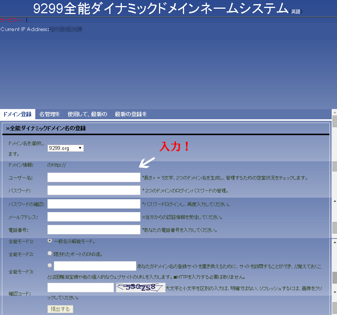This screenshot has height=315, width=337.
Task: Click the パスワードの確認 input field
Action: pyautogui.click(x=94, y=204)
